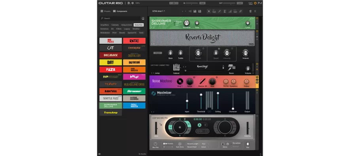This screenshot has height=156, width=360.
Task: Click the Rec Pan knob
Action: (155, 144)
